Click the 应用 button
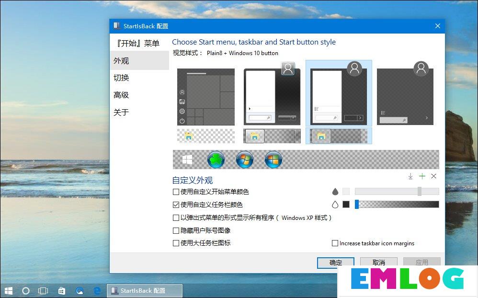Viewport: 478px width, 298px height. click(x=422, y=262)
